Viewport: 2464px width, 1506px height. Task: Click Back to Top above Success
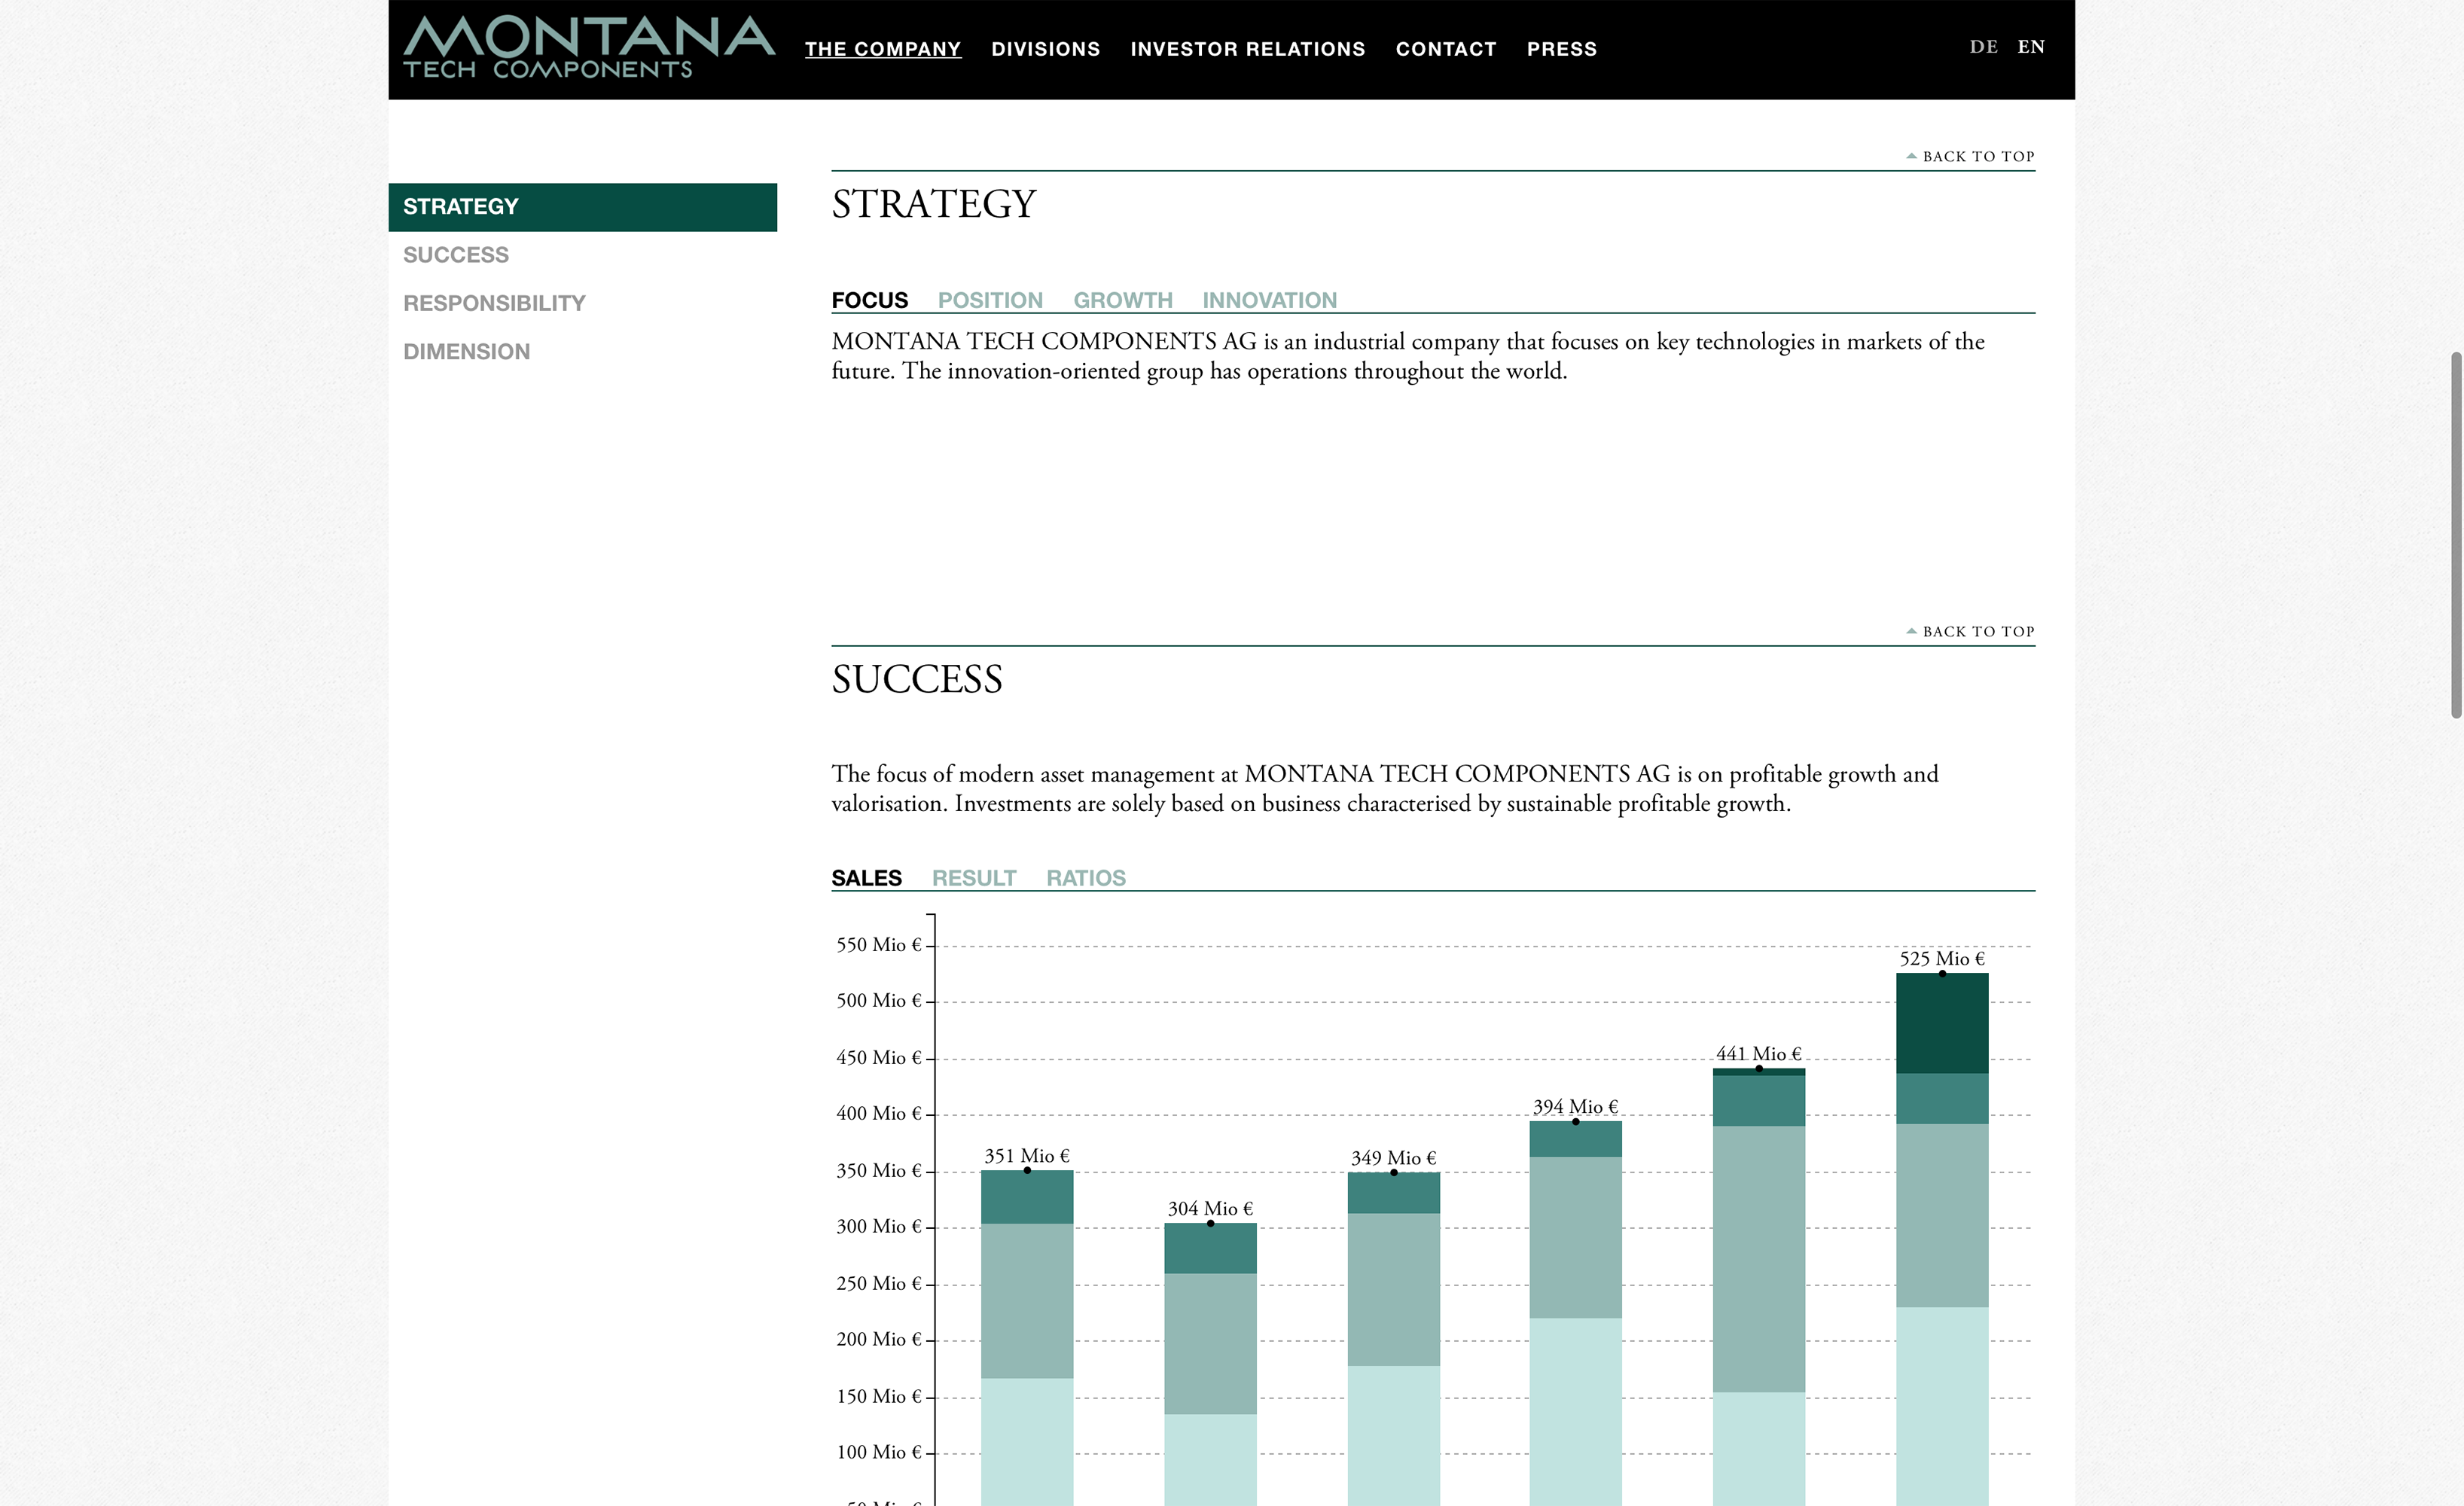tap(1970, 632)
